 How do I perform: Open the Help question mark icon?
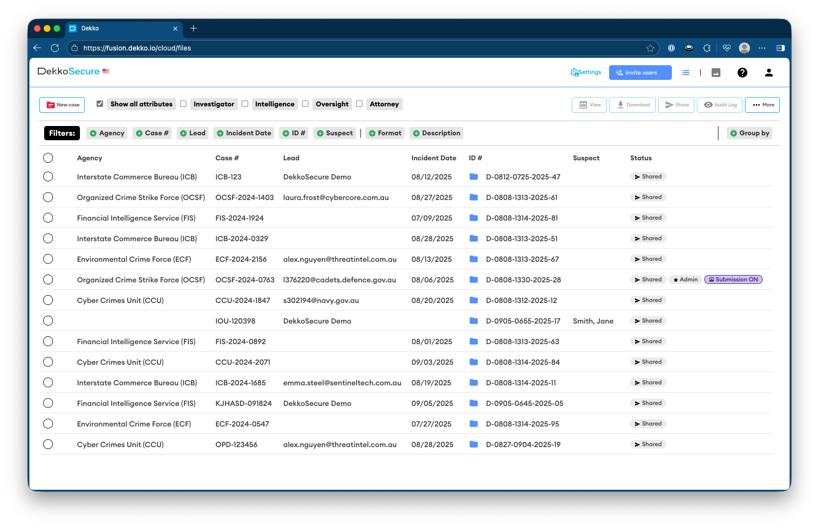coord(742,73)
